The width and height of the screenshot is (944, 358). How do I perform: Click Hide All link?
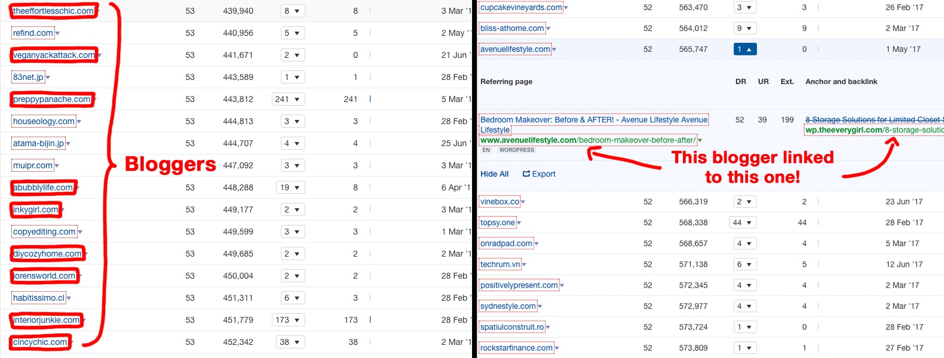click(x=494, y=174)
